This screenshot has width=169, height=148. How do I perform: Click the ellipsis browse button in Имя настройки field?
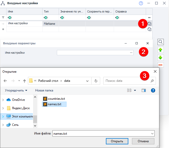131,53
